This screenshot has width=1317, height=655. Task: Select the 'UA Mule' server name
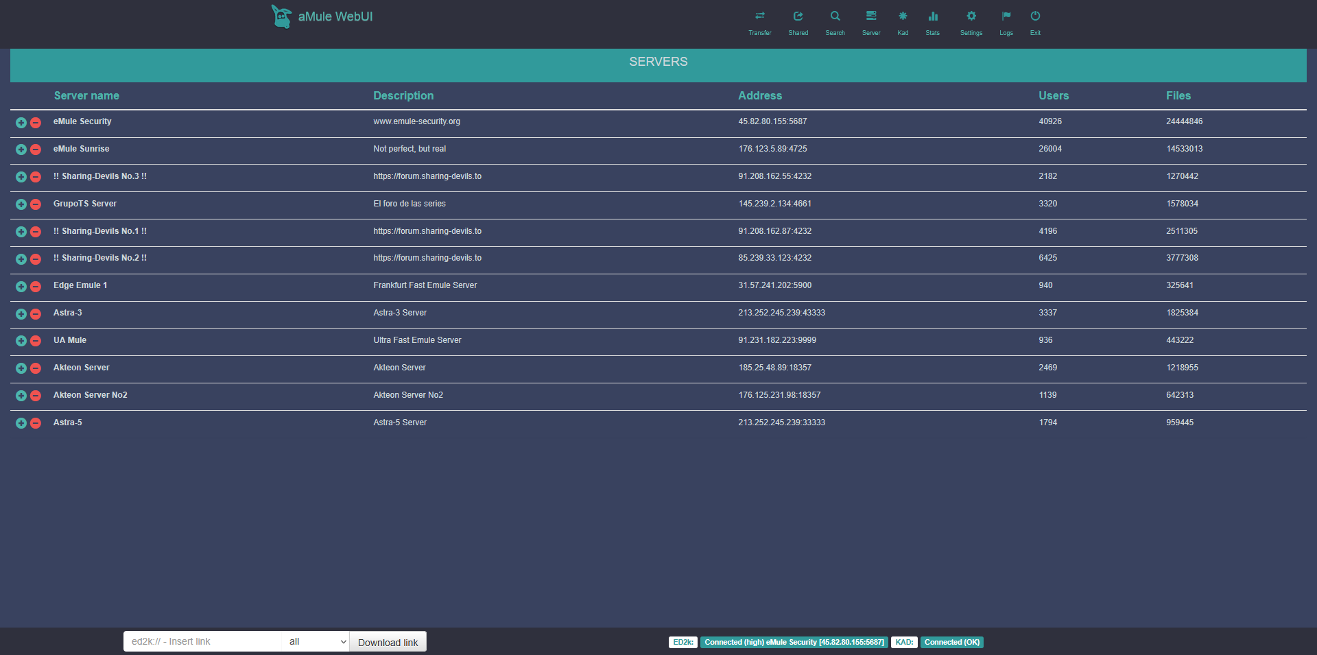click(x=70, y=340)
